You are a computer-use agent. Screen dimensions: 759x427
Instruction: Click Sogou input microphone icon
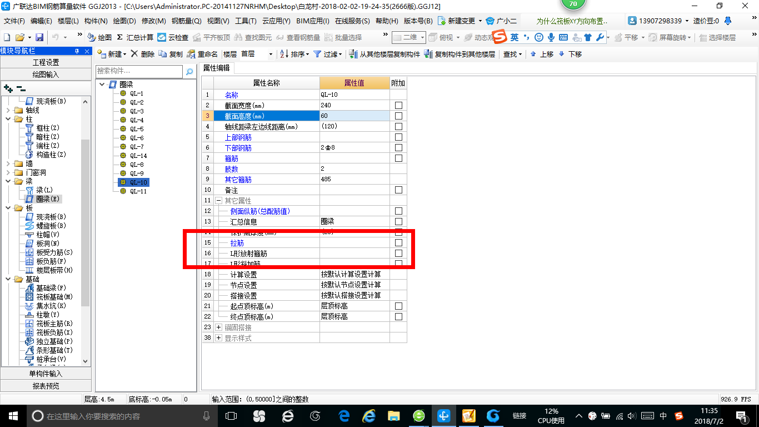click(x=551, y=37)
